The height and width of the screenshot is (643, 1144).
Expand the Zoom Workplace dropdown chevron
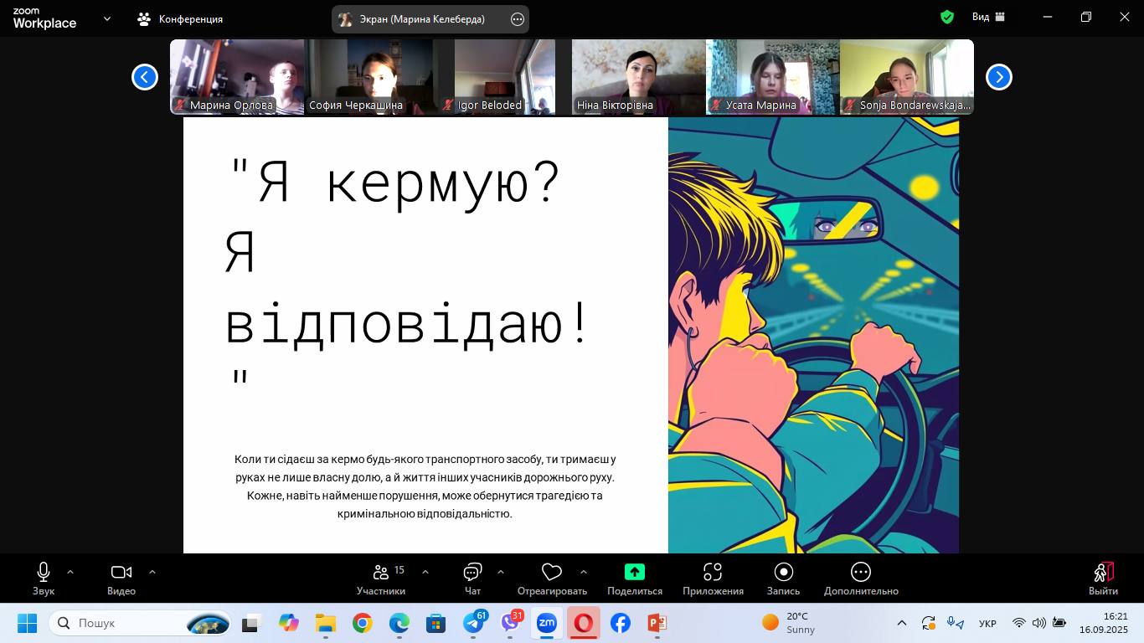(x=107, y=18)
